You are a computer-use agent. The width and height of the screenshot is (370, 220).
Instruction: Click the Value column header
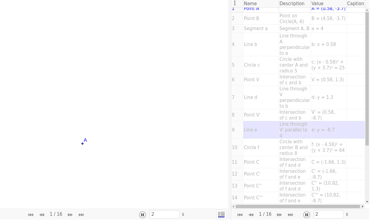[328, 4]
